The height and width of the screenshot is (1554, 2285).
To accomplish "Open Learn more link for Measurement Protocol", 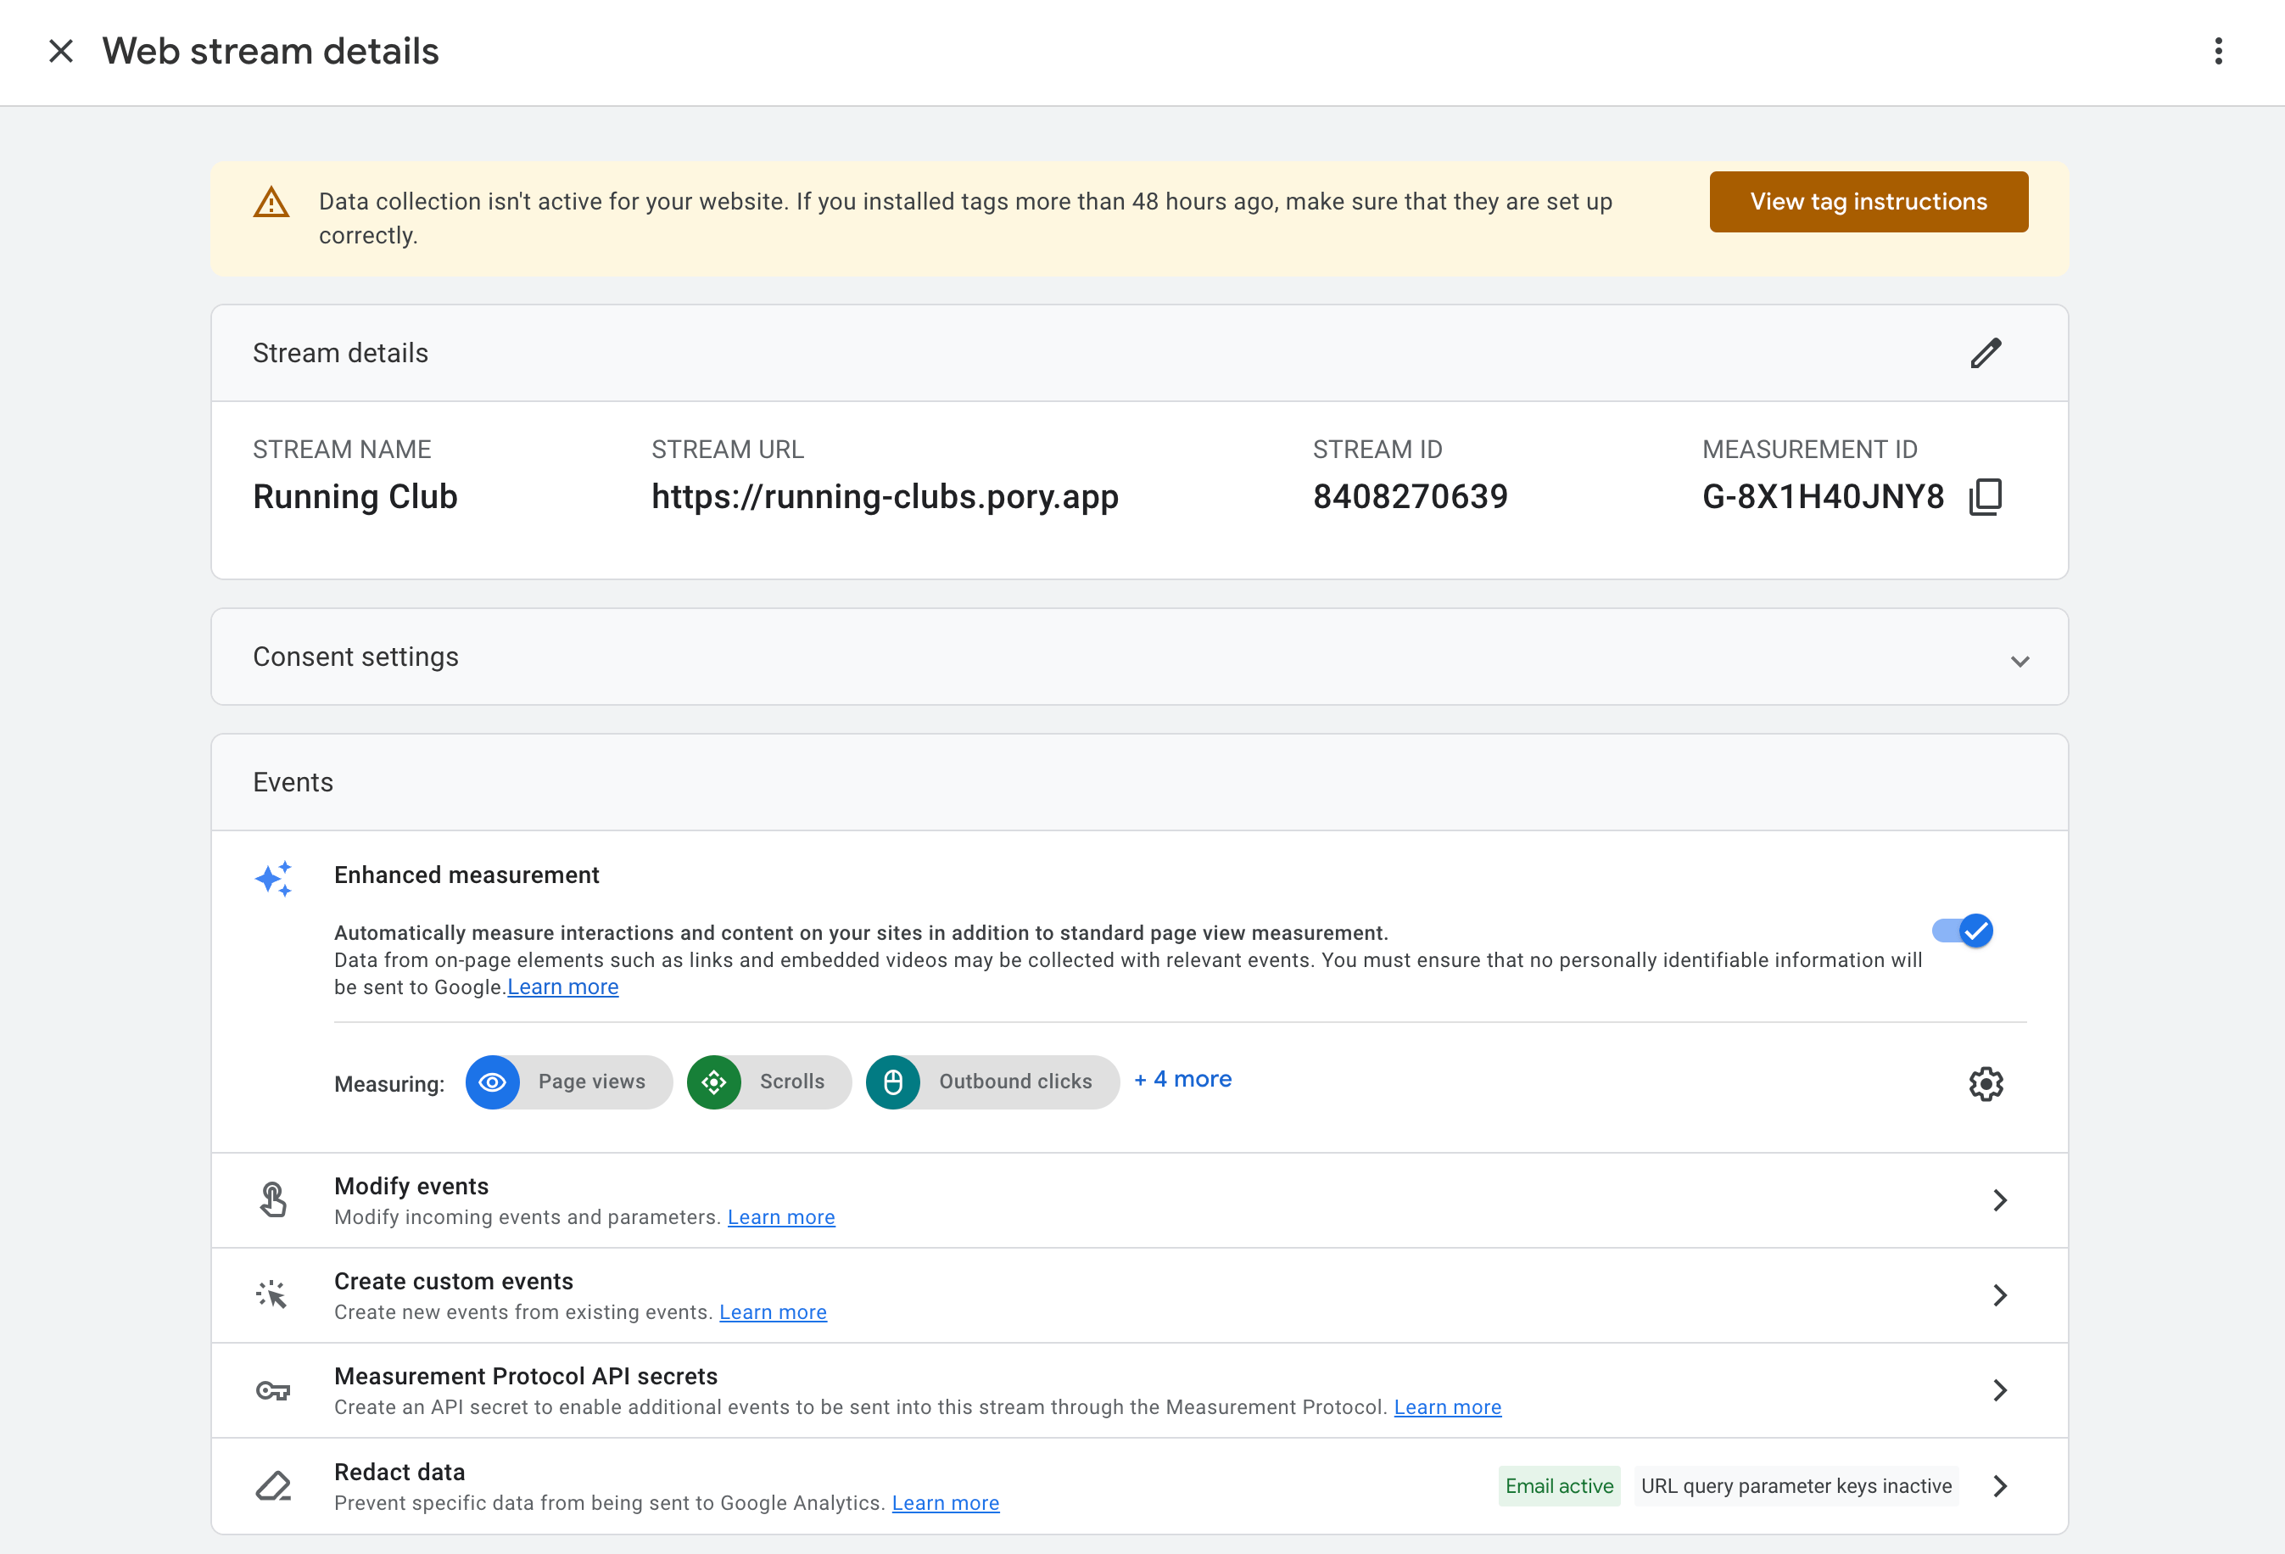I will coord(1447,1406).
